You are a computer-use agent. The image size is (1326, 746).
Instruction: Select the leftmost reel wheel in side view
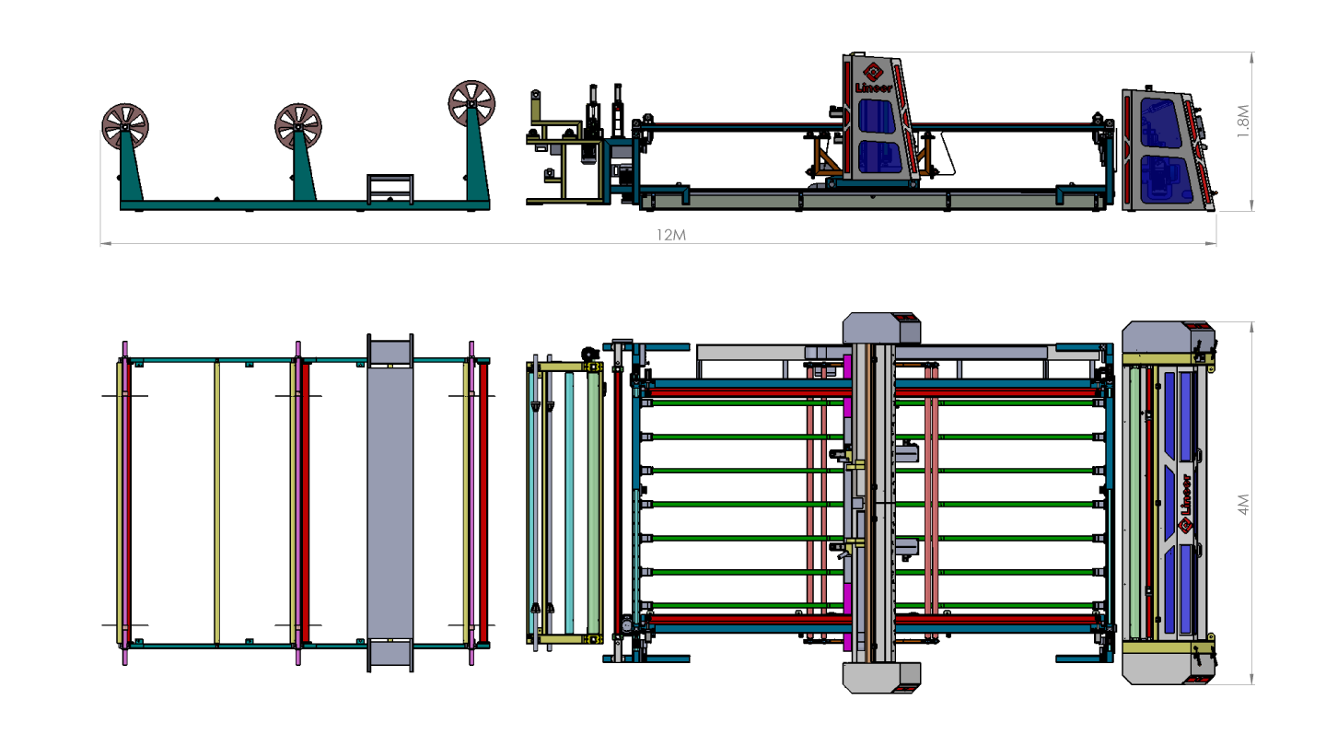tap(125, 126)
